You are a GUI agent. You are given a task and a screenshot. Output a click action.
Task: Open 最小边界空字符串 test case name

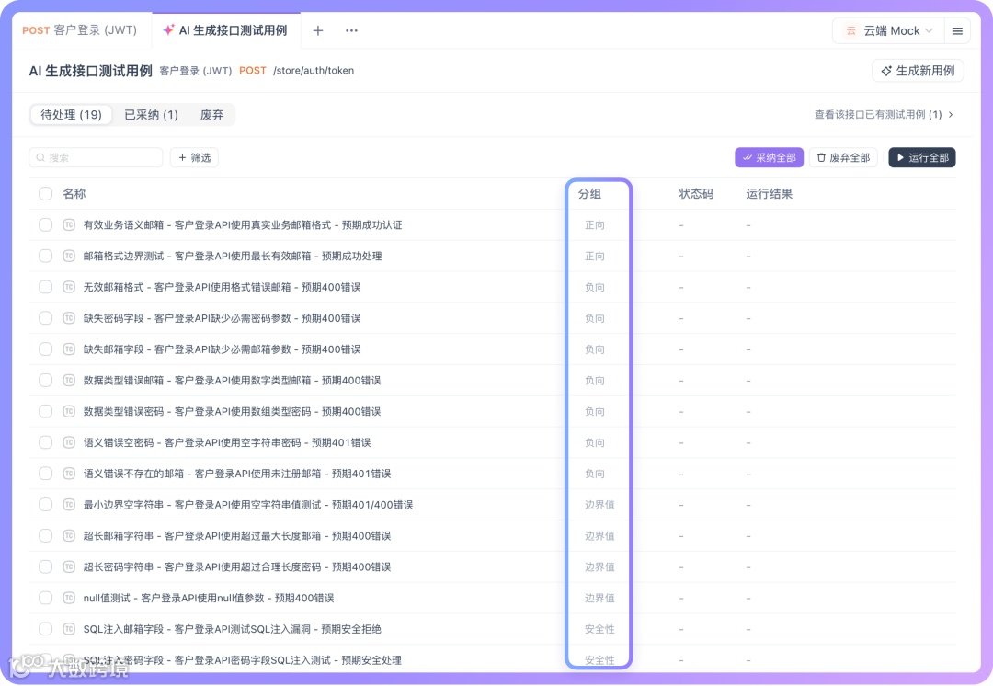coord(248,505)
